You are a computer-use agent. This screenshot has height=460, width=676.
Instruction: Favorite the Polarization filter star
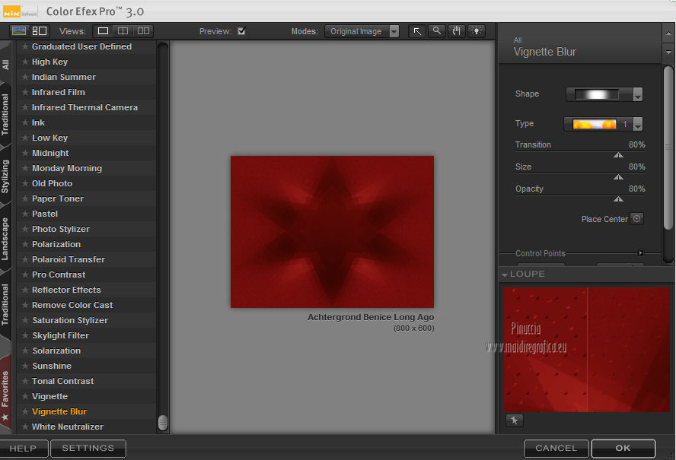click(x=25, y=244)
